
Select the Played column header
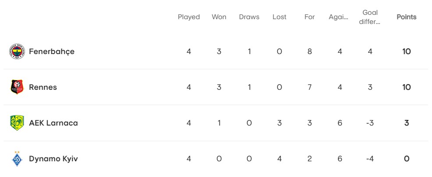[x=189, y=17]
